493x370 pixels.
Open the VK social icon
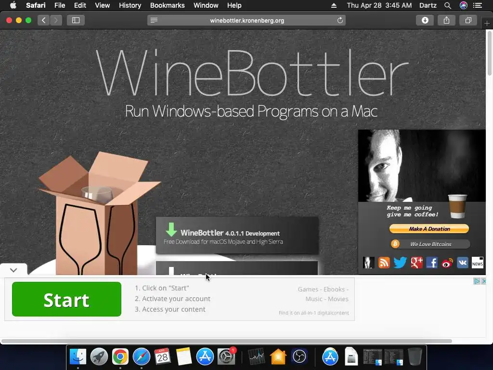click(463, 263)
